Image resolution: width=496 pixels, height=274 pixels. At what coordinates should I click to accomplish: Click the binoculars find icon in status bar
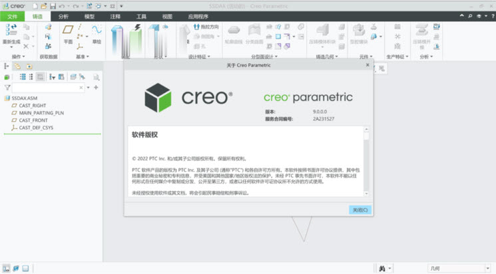coord(382,268)
